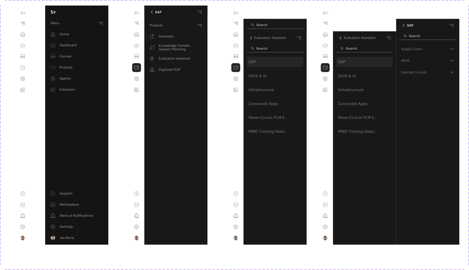Click the marketplace icon in the rail beside the Menu panel
Viewport: 469px width, 270px height.
point(23,205)
